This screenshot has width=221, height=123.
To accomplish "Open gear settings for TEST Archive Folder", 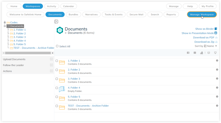I will click(217, 106).
